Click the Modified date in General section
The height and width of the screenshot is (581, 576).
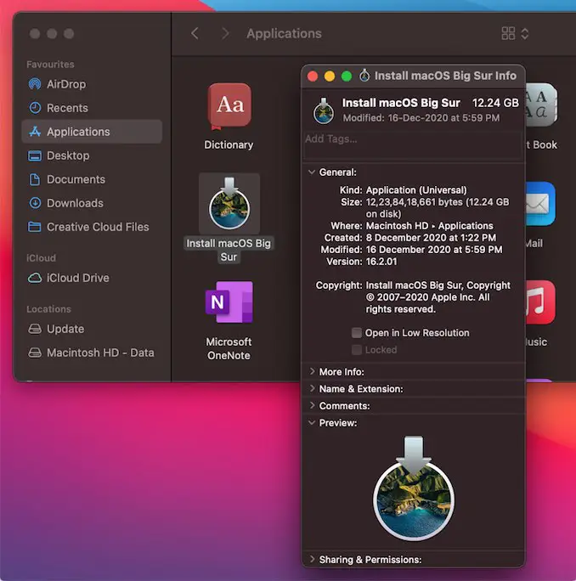(x=434, y=250)
